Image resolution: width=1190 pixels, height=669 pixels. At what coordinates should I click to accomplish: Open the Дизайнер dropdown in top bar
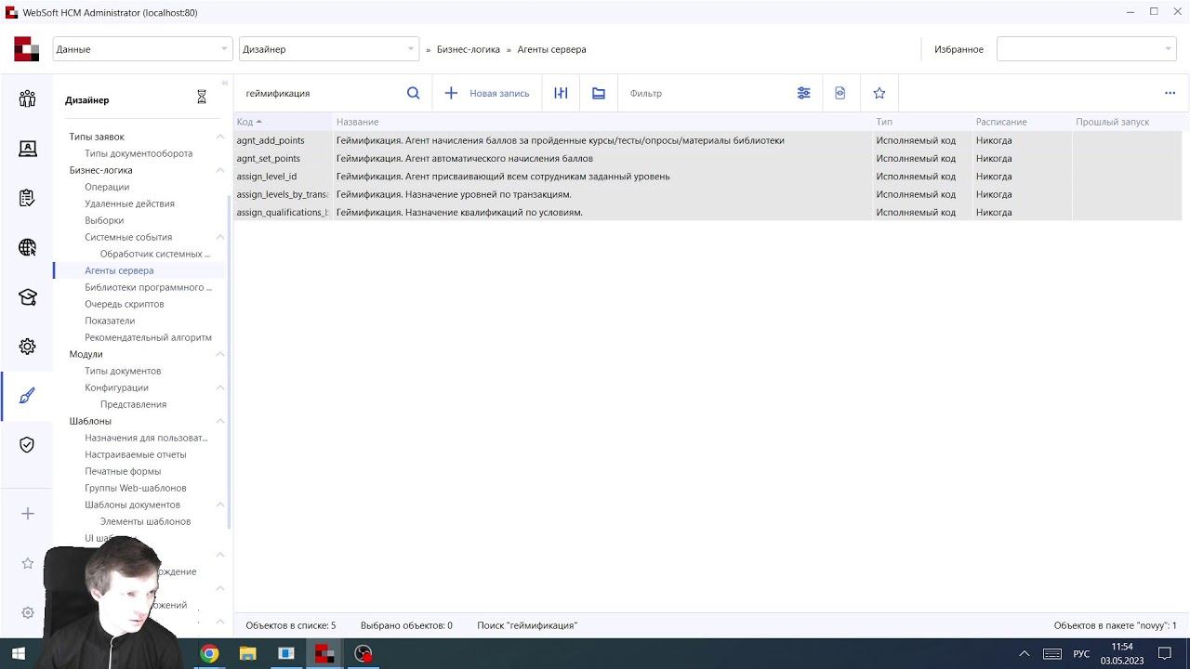(x=329, y=49)
